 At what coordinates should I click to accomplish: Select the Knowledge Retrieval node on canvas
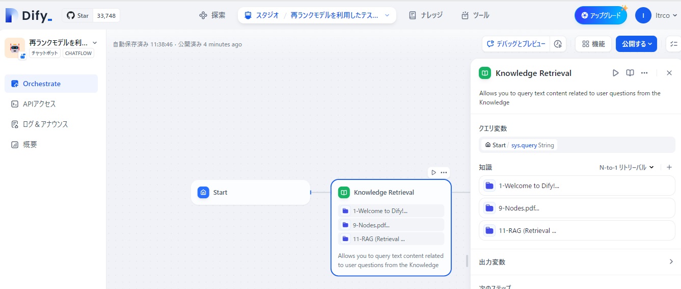(x=391, y=228)
